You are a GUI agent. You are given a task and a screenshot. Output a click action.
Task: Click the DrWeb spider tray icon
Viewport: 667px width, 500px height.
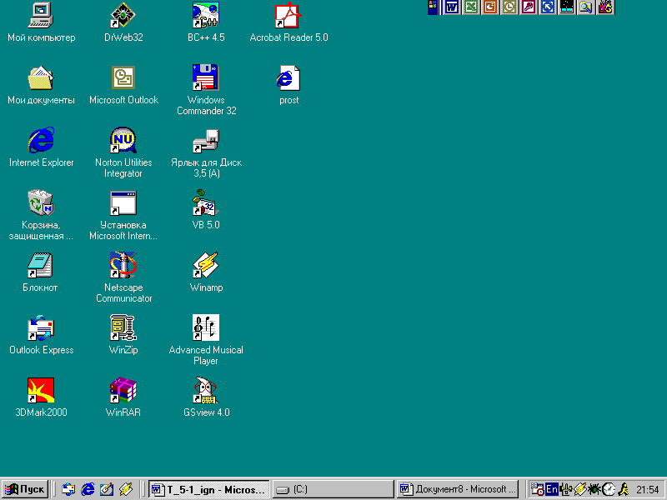click(594, 489)
